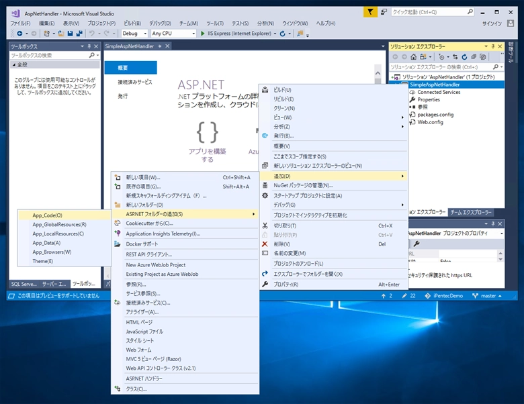Screen dimensions: 524x404
Task: Select 追加(D) in the context menu
Action: (333, 176)
